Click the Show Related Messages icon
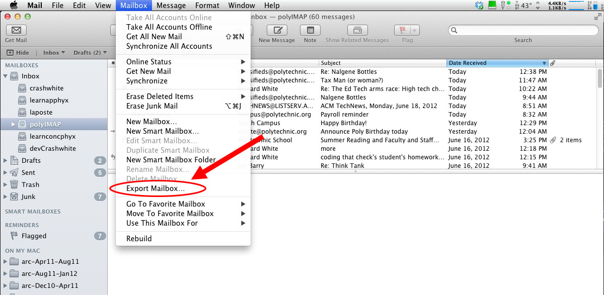 [357, 30]
